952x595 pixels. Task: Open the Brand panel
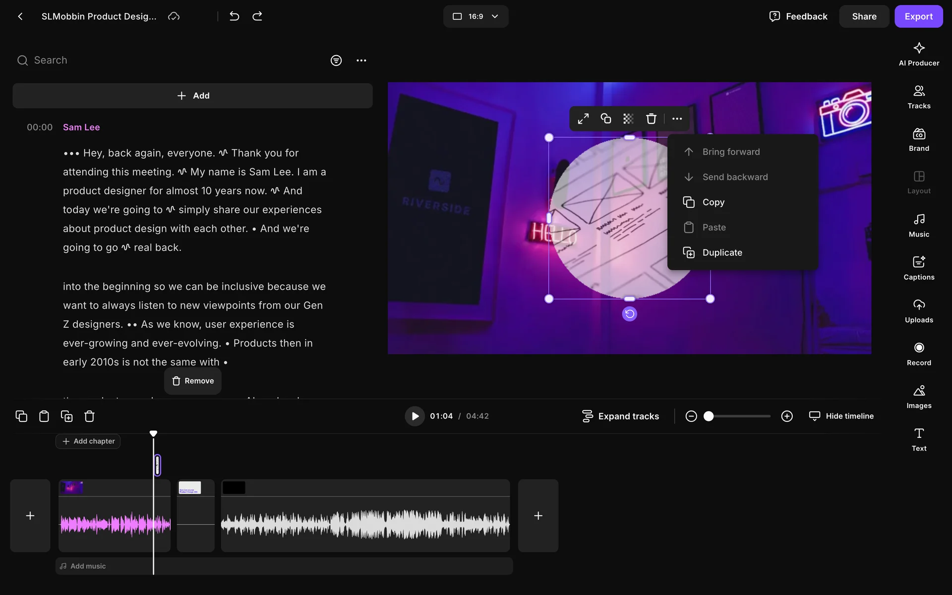(x=918, y=139)
